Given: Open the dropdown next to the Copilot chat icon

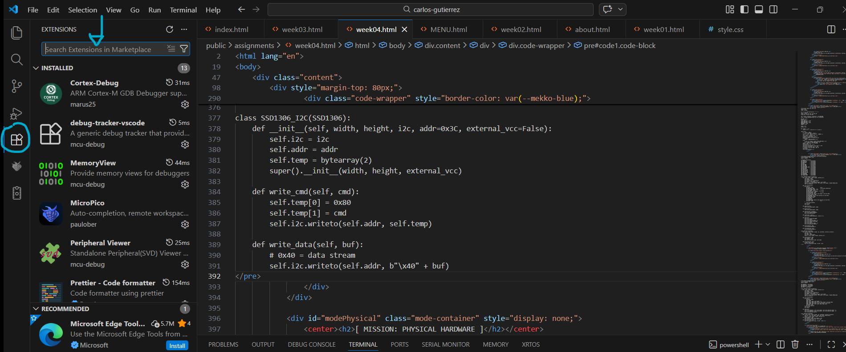Looking at the screenshot, I should click(x=620, y=9).
